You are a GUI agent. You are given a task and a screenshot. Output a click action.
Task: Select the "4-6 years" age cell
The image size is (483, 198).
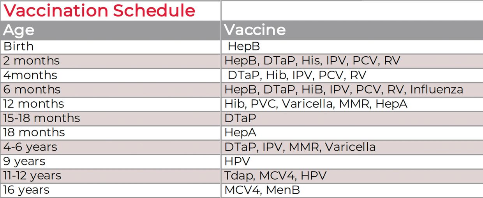pyautogui.click(x=30, y=147)
